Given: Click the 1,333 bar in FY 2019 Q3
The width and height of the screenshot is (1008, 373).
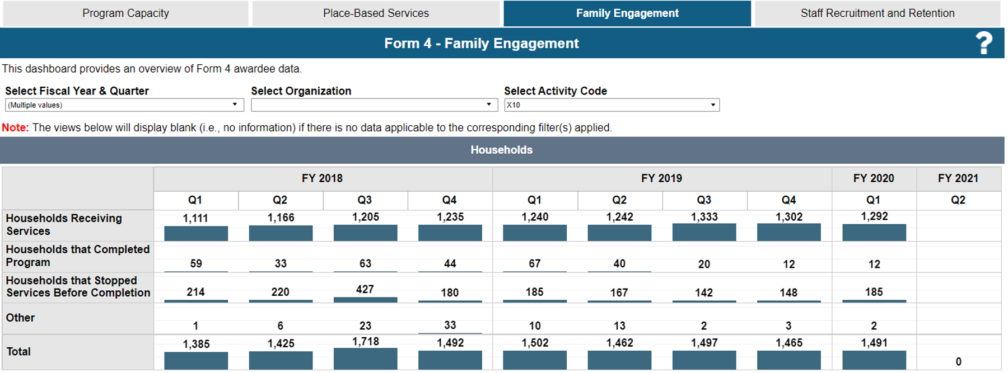Looking at the screenshot, I should [704, 232].
